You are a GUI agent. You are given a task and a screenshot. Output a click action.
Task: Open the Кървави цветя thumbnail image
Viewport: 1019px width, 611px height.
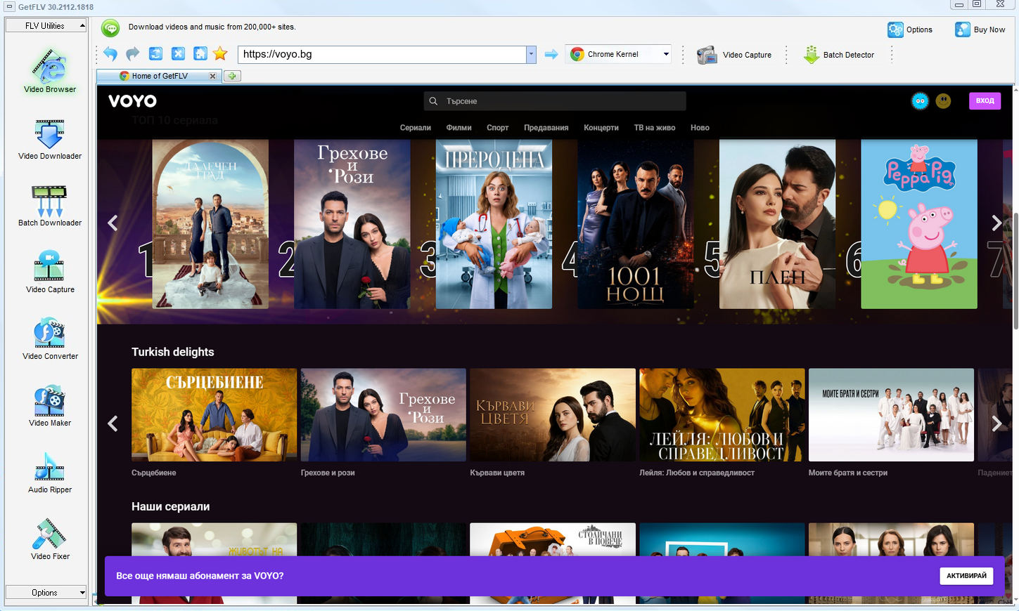553,415
